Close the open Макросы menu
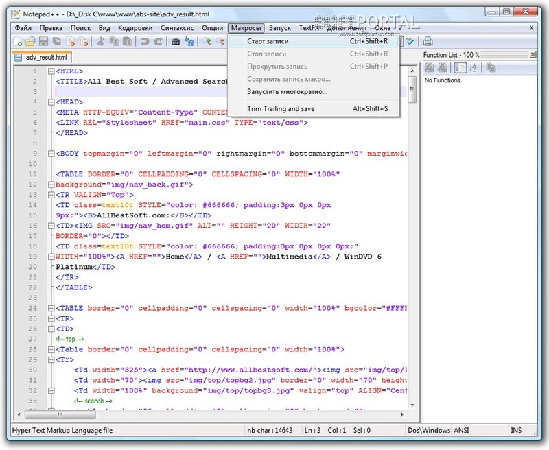The image size is (549, 450). pos(246,28)
